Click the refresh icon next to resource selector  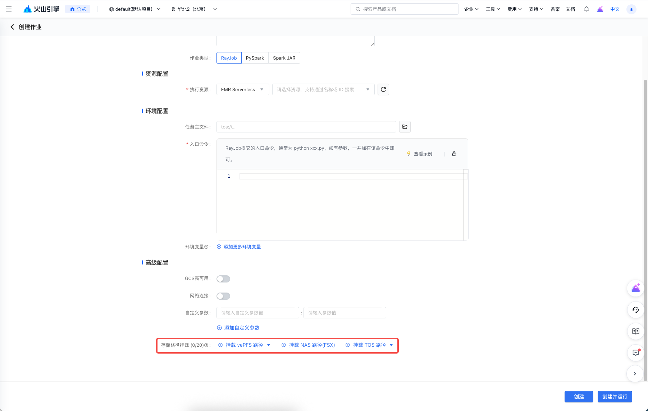(383, 89)
